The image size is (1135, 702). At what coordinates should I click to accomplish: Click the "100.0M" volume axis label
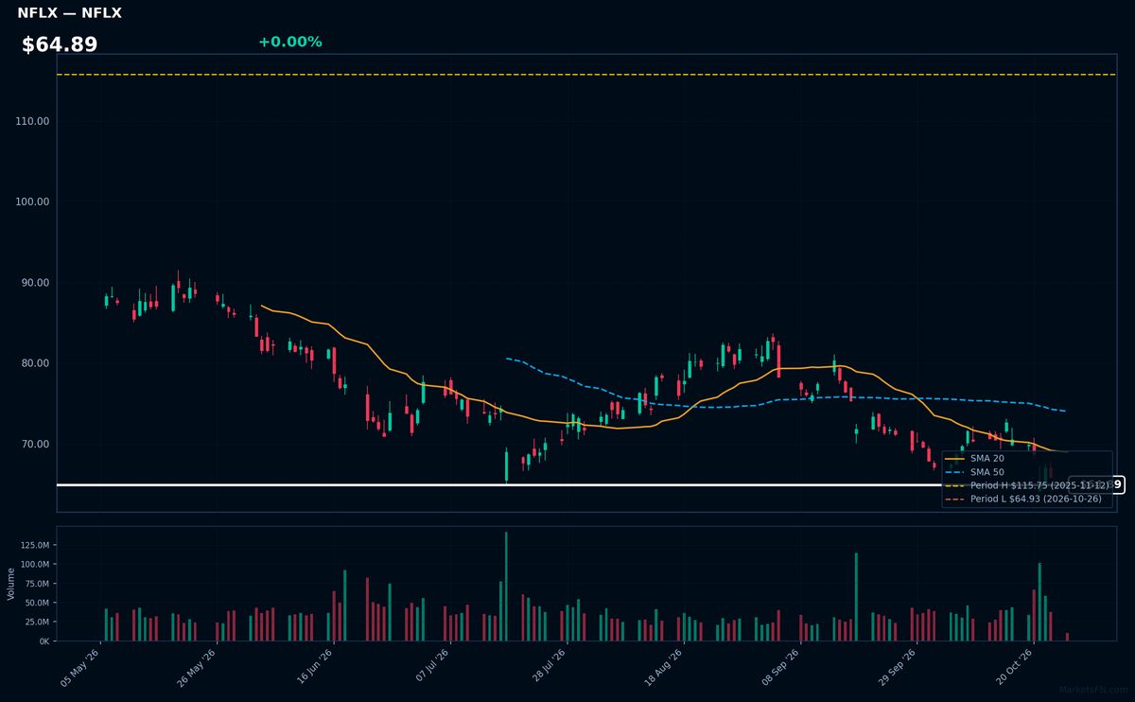pyautogui.click(x=34, y=564)
